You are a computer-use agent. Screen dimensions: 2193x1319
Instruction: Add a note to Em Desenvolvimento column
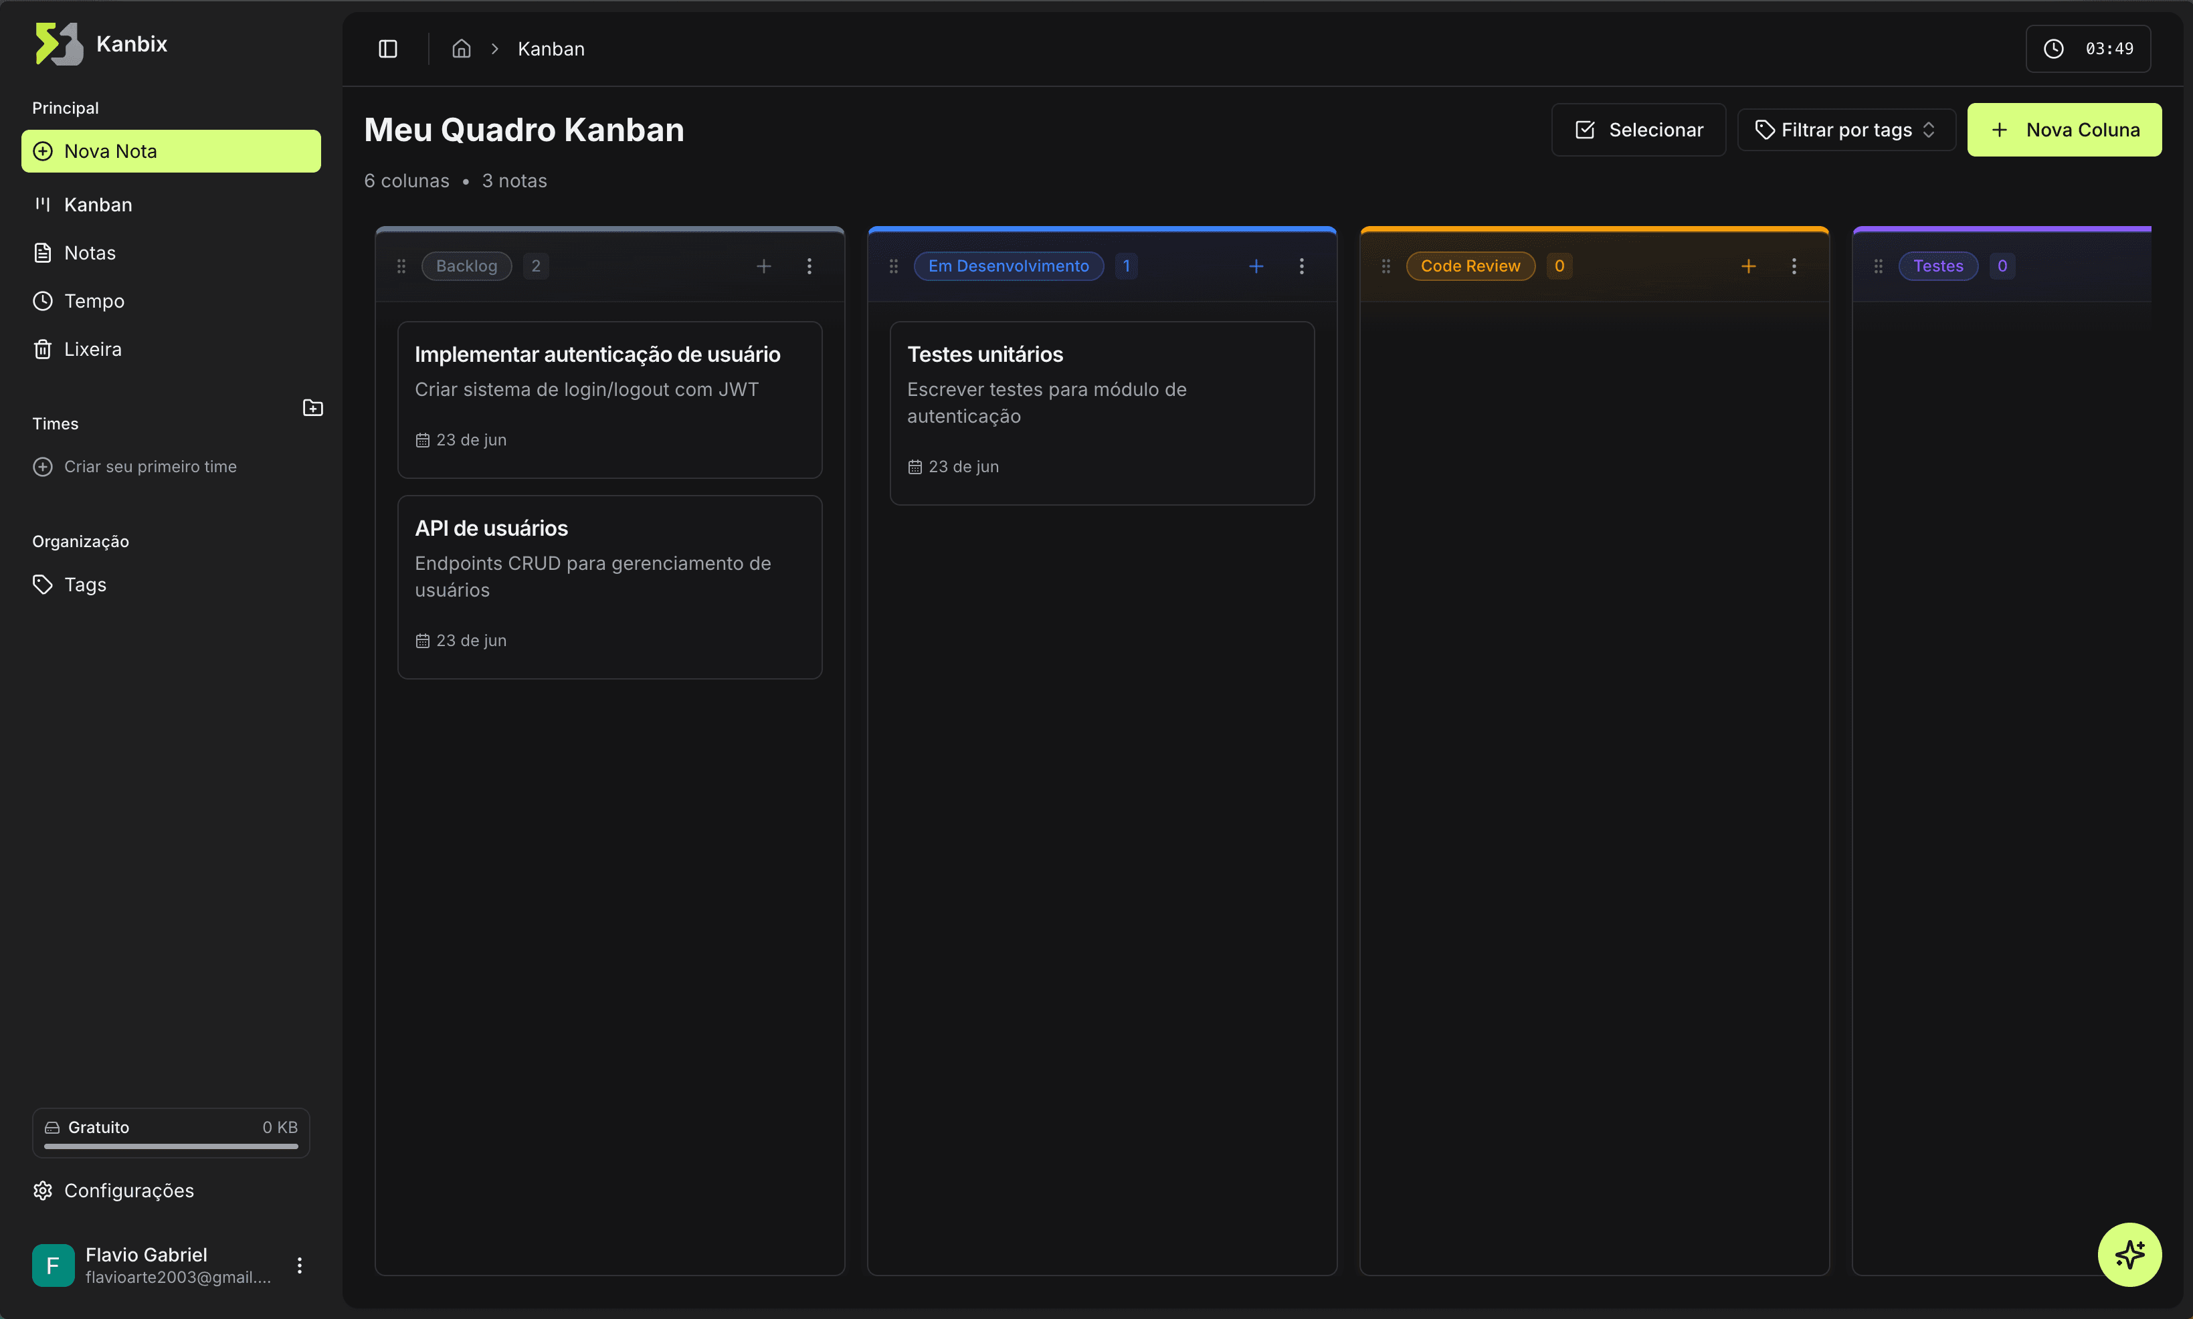(1255, 265)
